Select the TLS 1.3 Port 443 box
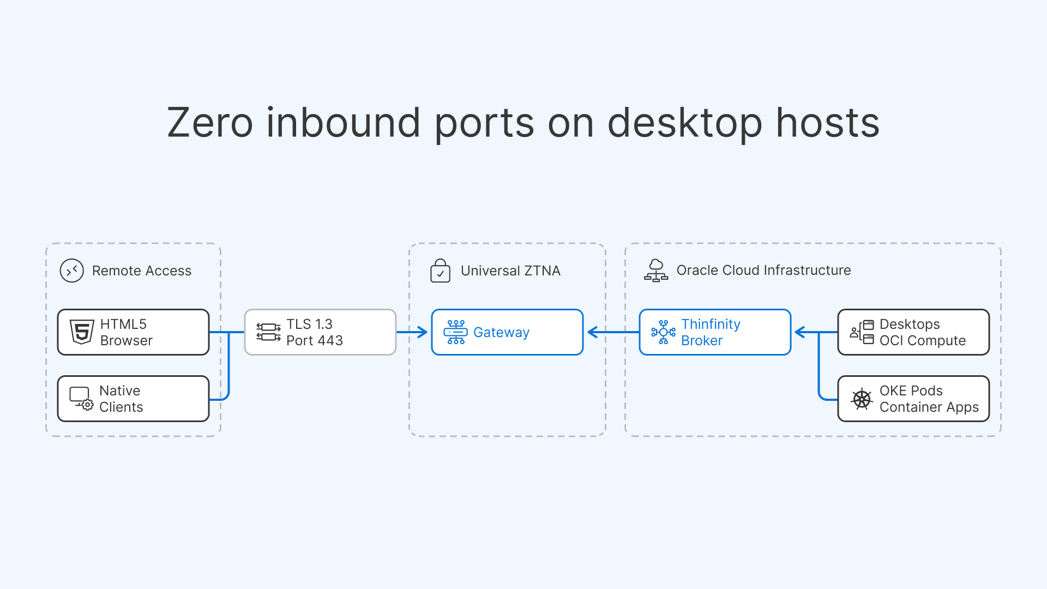Viewport: 1047px width, 589px height. pos(321,332)
